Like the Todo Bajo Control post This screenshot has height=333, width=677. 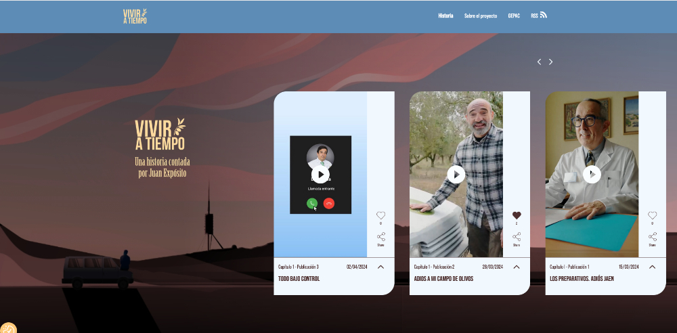pos(380,215)
